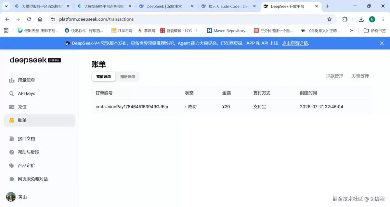View site information icon in address bar
This screenshot has width=390, height=207.
[53, 19]
